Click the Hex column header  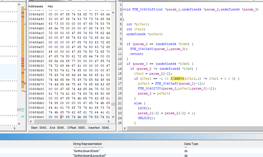pos(50,6)
